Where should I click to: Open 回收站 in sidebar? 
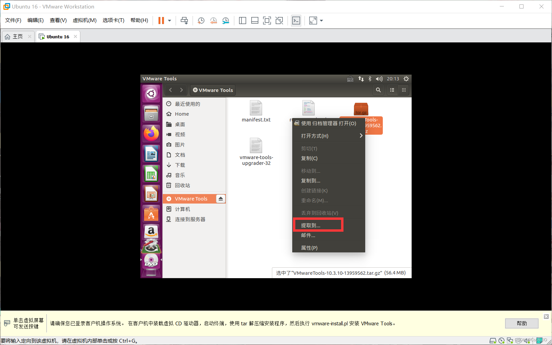pyautogui.click(x=194, y=185)
